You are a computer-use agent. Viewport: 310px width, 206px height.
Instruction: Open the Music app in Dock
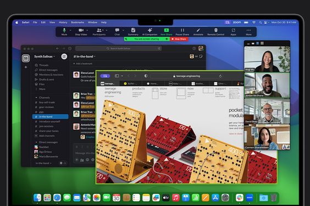pos(175,198)
